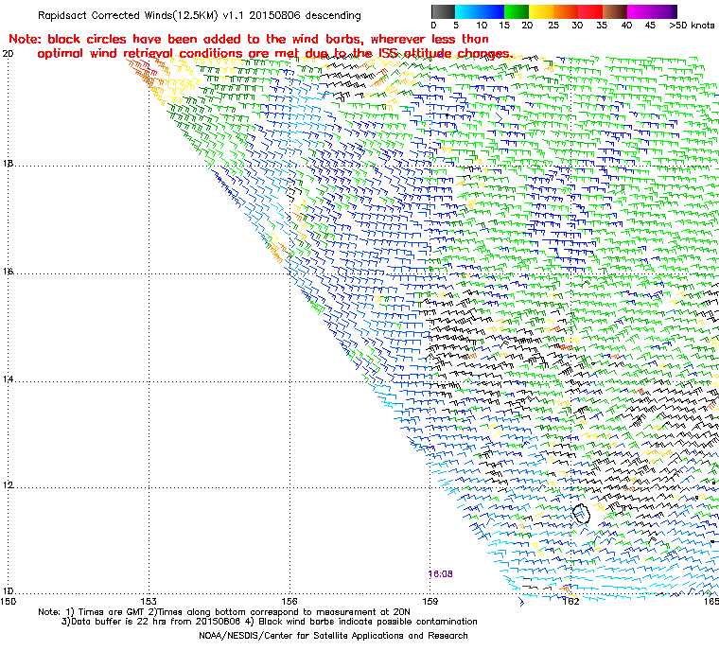Click the longitude axis label "156"

point(289,602)
